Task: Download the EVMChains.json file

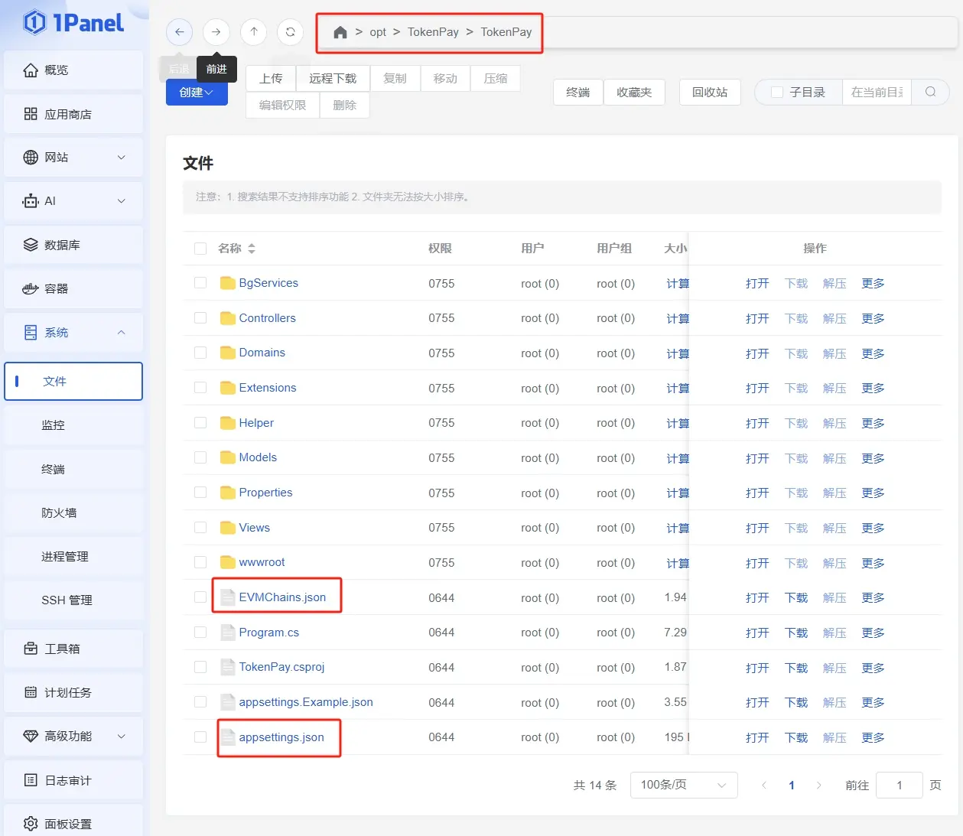Action: [x=796, y=598]
